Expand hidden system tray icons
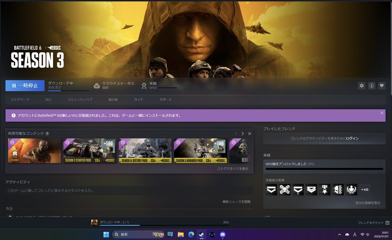 point(339,234)
